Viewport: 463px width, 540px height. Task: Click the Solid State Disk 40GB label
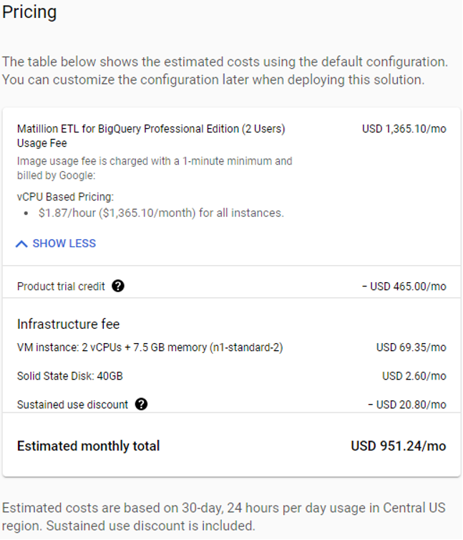coord(70,376)
